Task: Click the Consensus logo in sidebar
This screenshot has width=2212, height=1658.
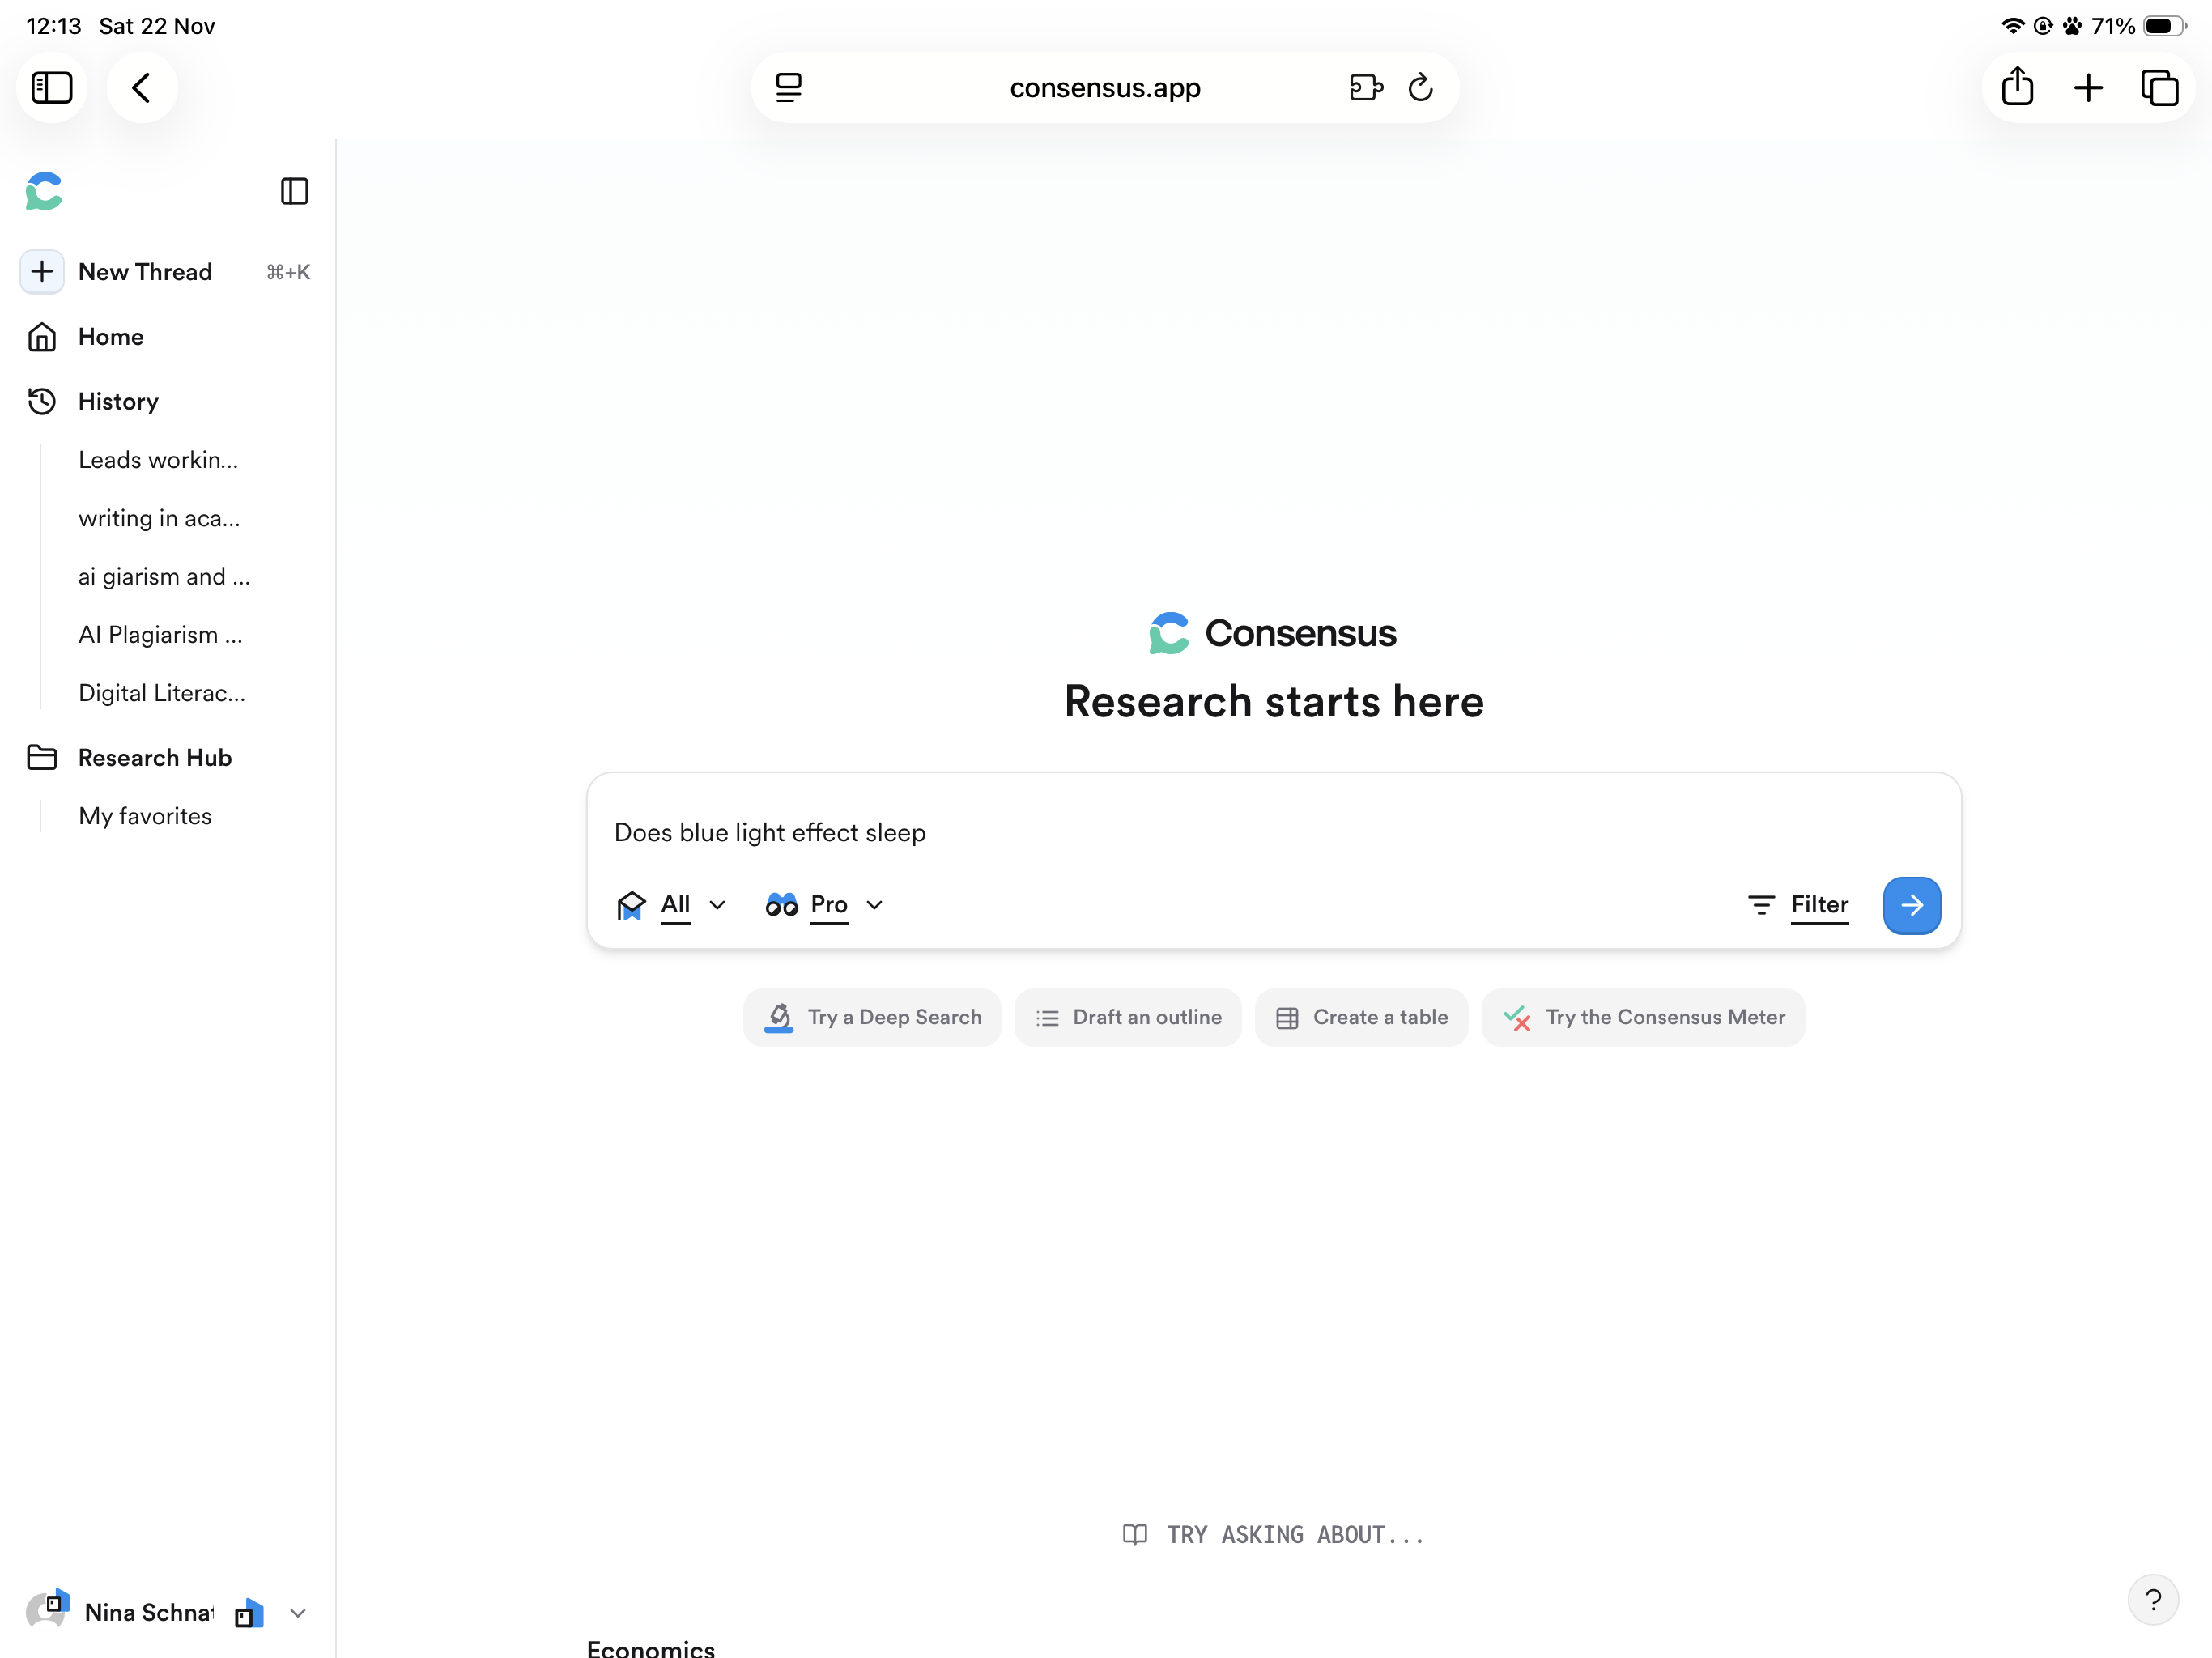Action: point(44,191)
